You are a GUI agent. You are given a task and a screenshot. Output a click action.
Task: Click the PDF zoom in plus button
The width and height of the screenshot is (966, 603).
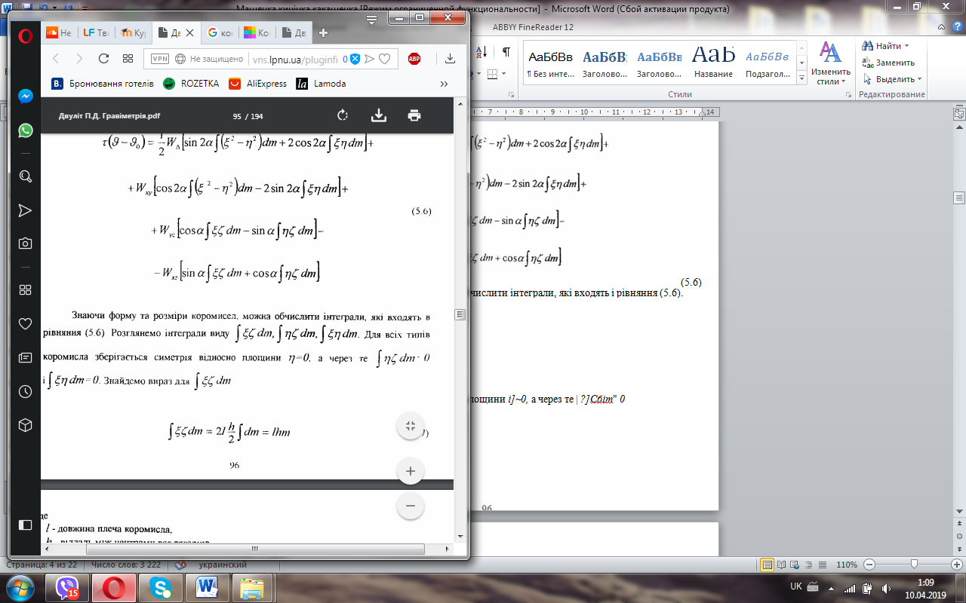(411, 472)
